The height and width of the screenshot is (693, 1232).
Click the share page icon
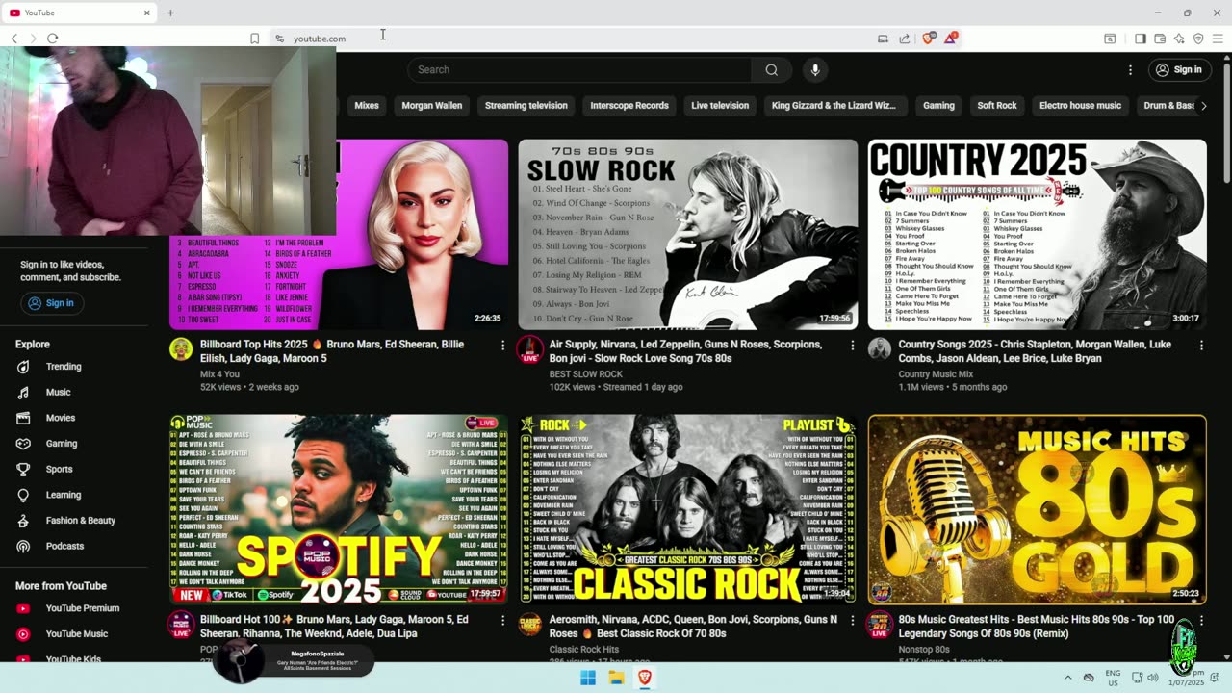click(x=905, y=38)
